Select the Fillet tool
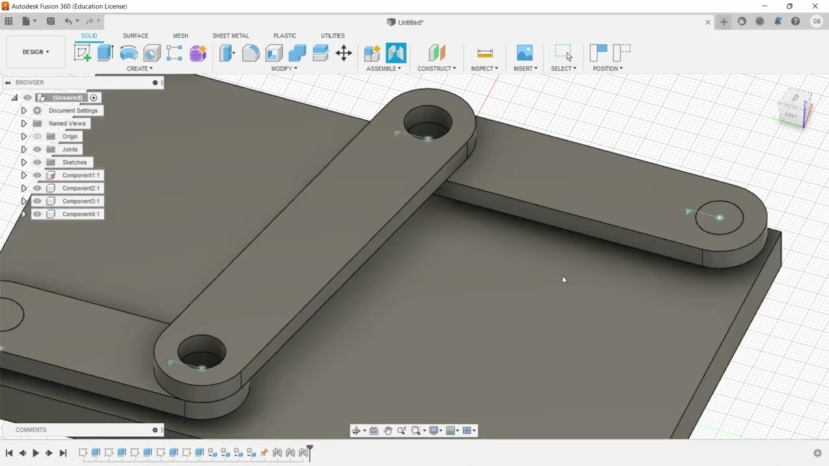Image resolution: width=829 pixels, height=466 pixels. 250,53
